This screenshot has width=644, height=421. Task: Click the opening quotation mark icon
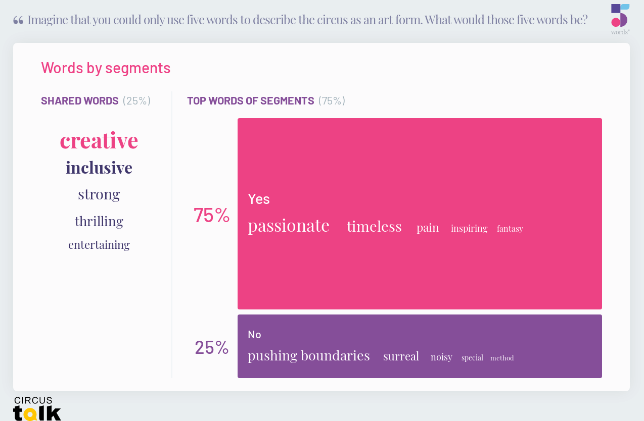tap(18, 20)
